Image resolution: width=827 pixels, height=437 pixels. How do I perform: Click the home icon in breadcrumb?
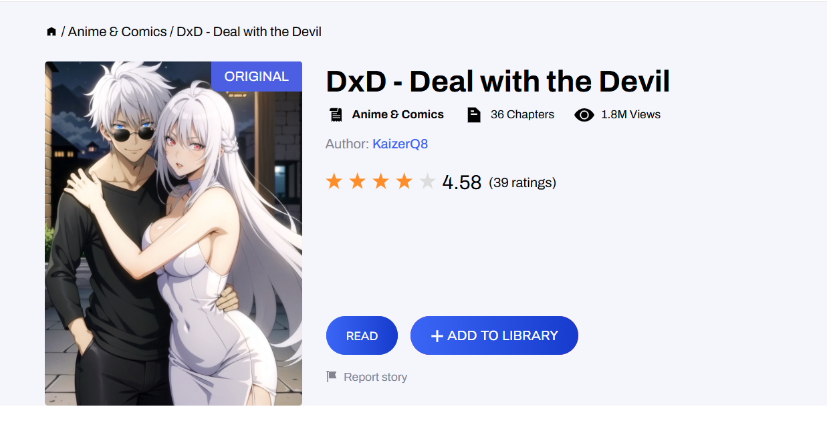pyautogui.click(x=51, y=32)
